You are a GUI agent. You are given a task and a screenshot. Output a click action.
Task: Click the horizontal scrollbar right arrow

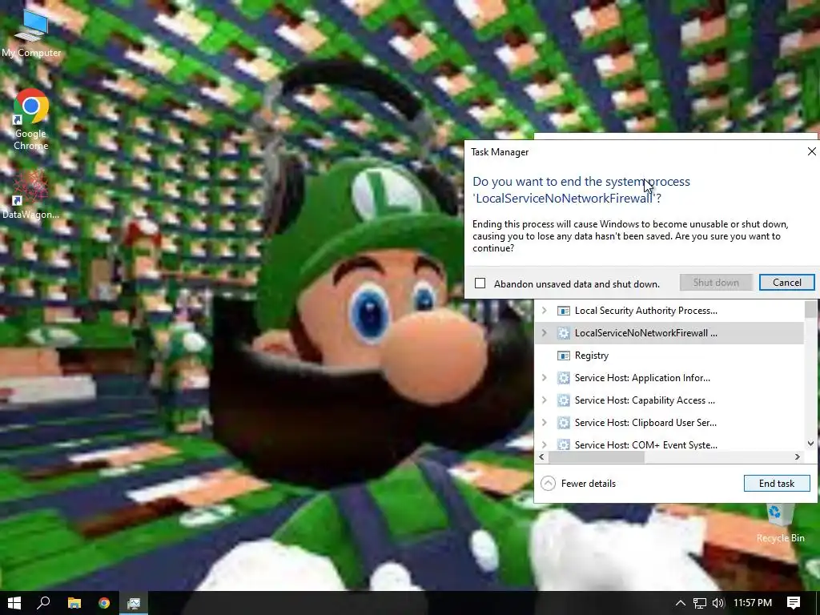coord(797,457)
